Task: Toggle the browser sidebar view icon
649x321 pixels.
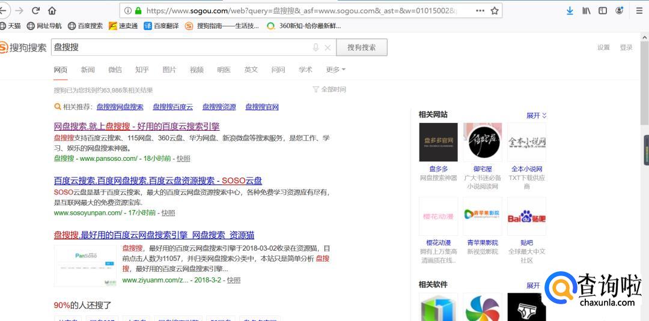Action: [603, 11]
